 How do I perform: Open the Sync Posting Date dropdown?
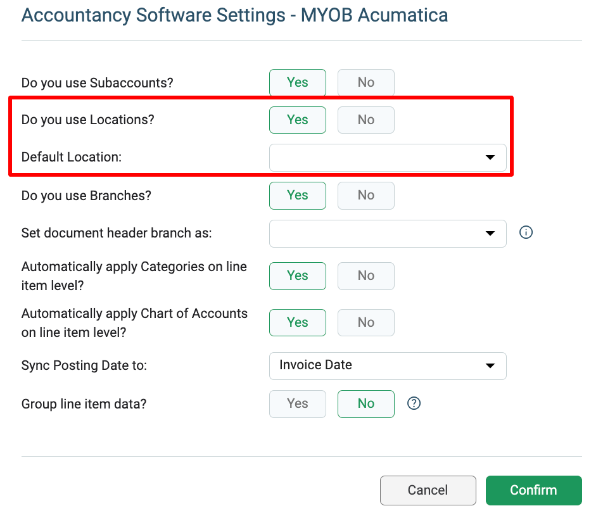[x=388, y=365]
